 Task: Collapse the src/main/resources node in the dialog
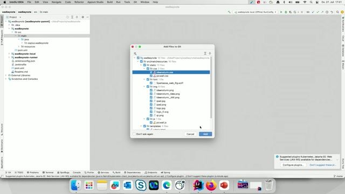(138, 61)
